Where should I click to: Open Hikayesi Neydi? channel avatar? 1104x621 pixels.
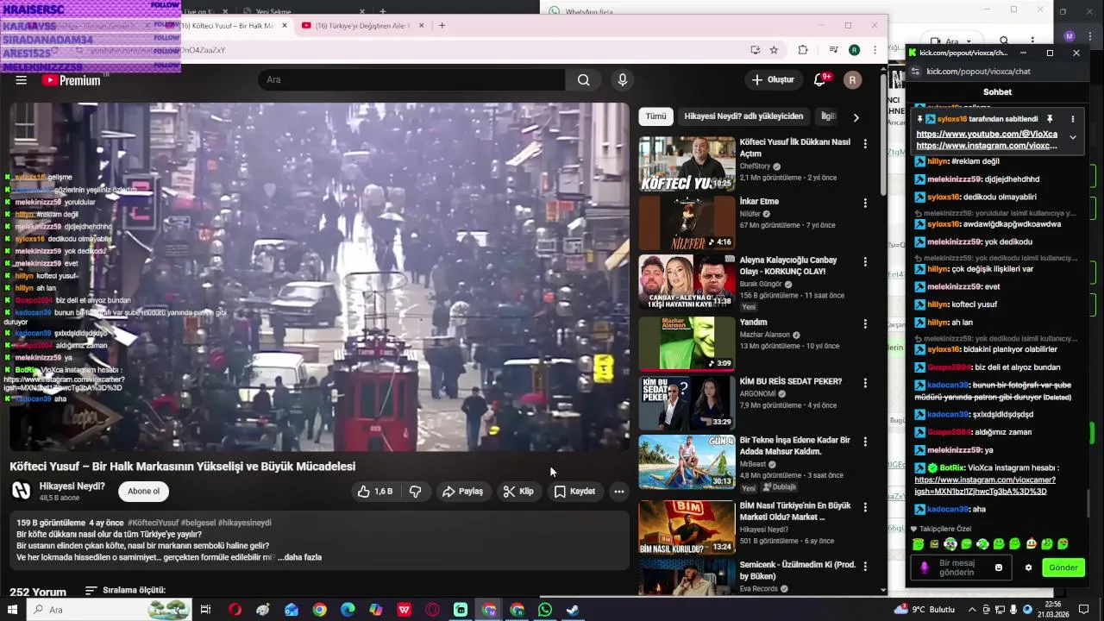22,491
